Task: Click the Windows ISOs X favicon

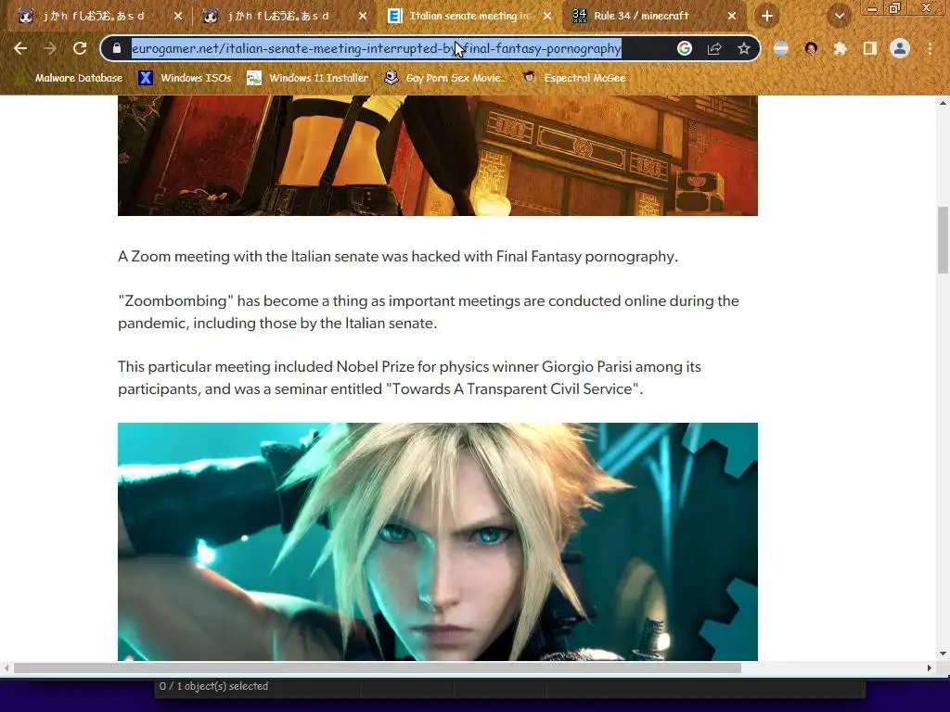Action: (146, 78)
